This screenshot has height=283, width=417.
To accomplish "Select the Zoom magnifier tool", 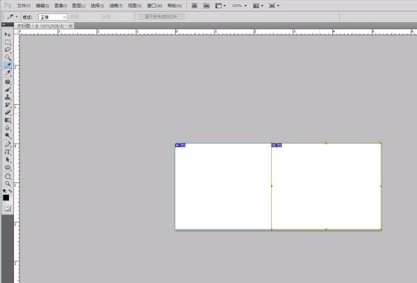I will [x=8, y=183].
